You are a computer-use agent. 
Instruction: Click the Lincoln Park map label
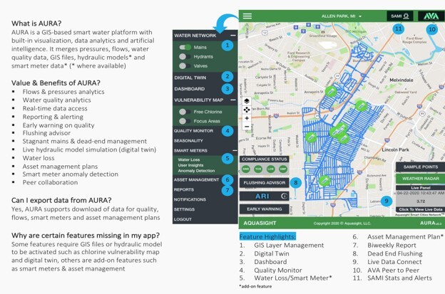click(x=395, y=149)
